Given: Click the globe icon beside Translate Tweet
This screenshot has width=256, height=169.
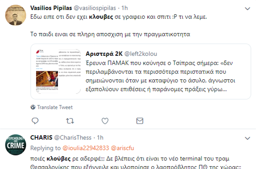Looking at the screenshot, I should (x=33, y=107).
